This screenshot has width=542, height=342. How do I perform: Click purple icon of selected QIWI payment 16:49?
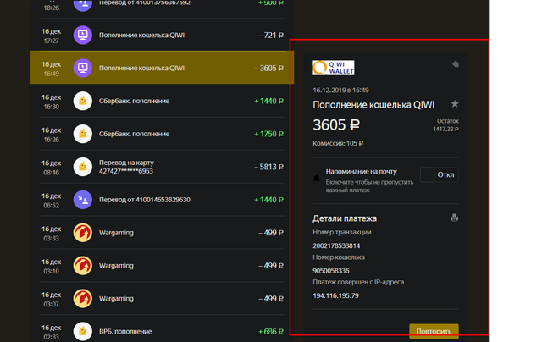[83, 68]
